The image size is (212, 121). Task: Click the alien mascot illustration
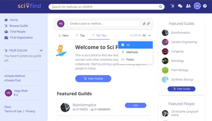point(61,50)
